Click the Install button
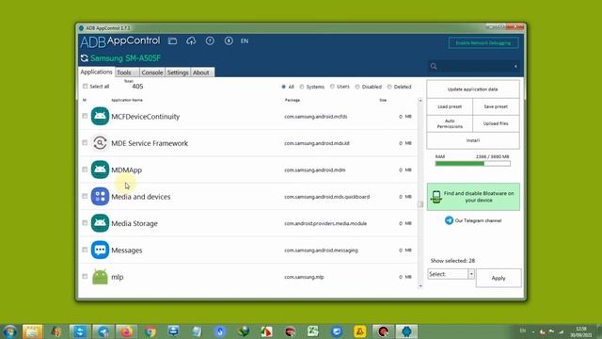The image size is (602, 339). (472, 140)
